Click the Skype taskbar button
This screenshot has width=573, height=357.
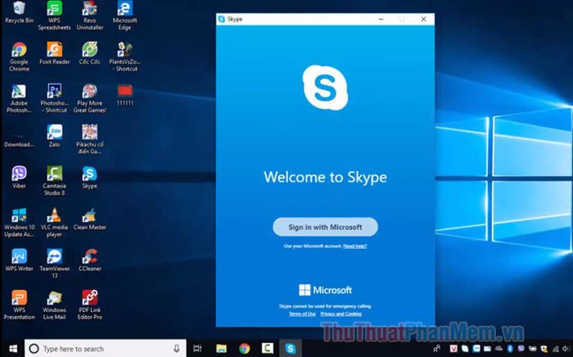tap(291, 349)
